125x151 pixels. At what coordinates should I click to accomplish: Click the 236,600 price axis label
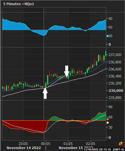click(x=115, y=69)
